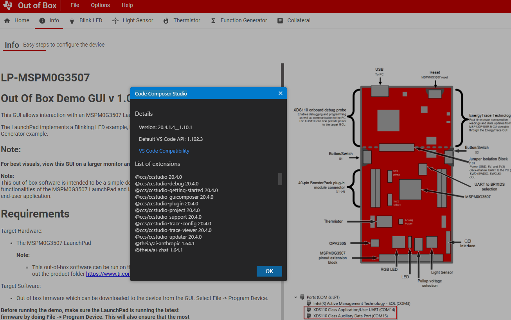The width and height of the screenshot is (511, 320).
Task: Select the @ccs/ccstudio-guicomposer 20.4.0 row
Action: pyautogui.click(x=174, y=197)
